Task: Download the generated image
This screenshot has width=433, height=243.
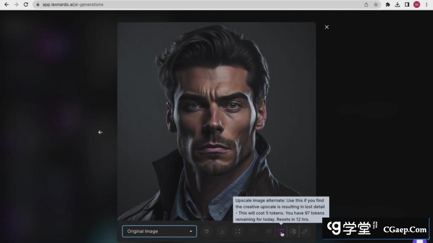Action: click(x=222, y=232)
